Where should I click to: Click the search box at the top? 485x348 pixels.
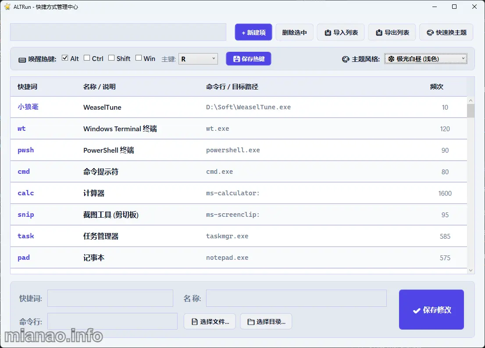pyautogui.click(x=118, y=32)
